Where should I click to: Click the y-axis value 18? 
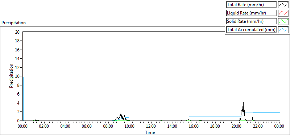click(17, 41)
